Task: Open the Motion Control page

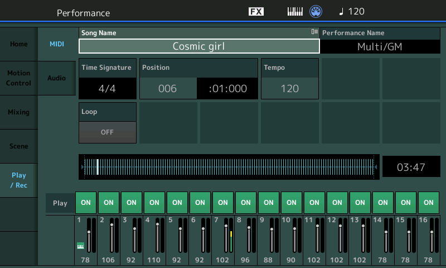Action: pyautogui.click(x=18, y=78)
